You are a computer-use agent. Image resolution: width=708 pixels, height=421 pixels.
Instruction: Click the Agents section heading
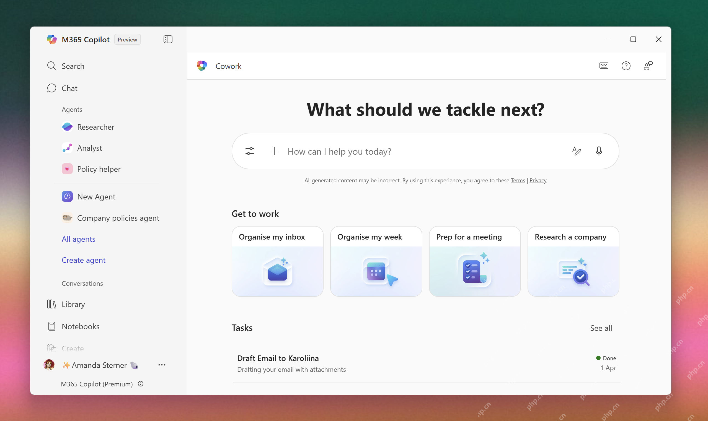click(x=72, y=109)
